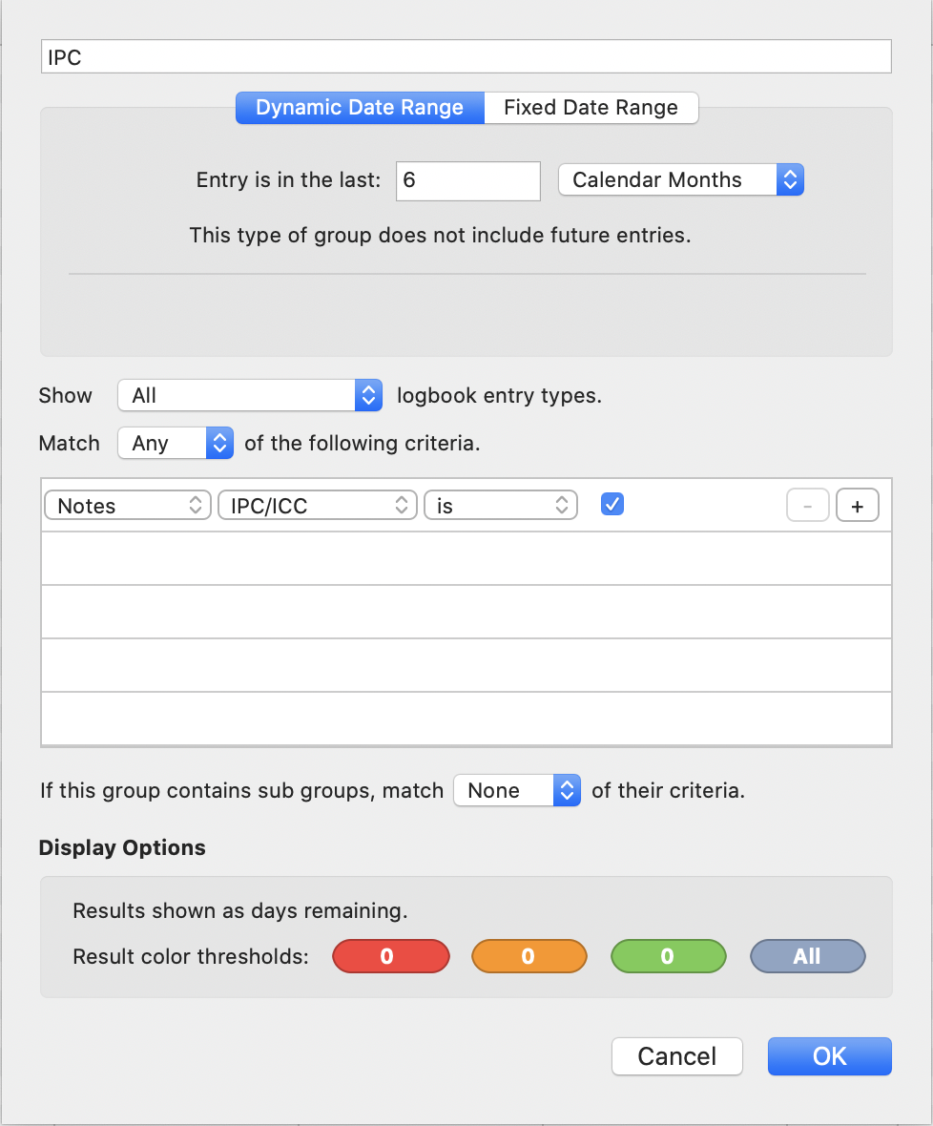Click the orange threshold color pill
The width and height of the screenshot is (933, 1126).
529,956
